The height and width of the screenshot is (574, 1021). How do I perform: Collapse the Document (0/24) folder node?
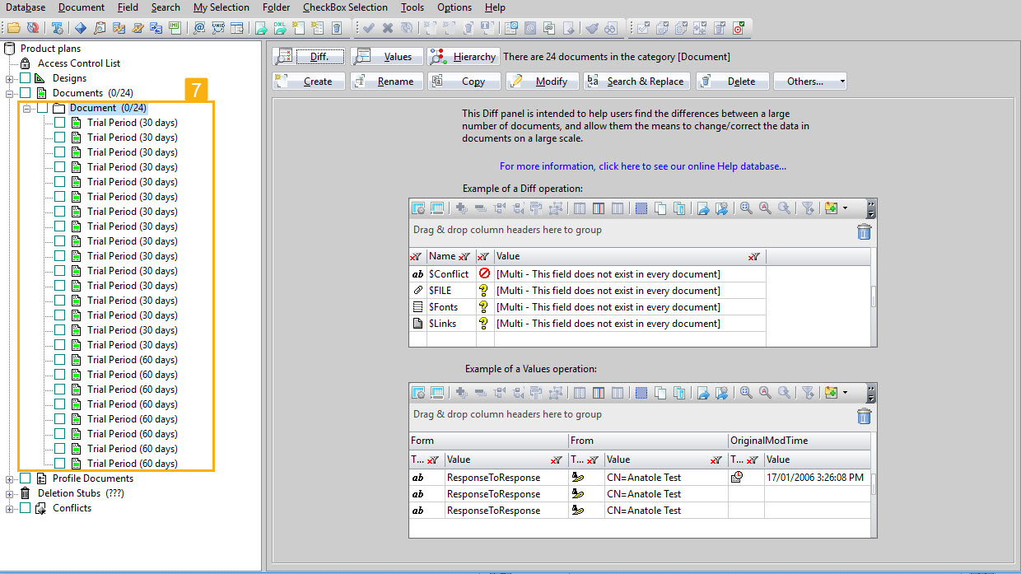tap(26, 108)
